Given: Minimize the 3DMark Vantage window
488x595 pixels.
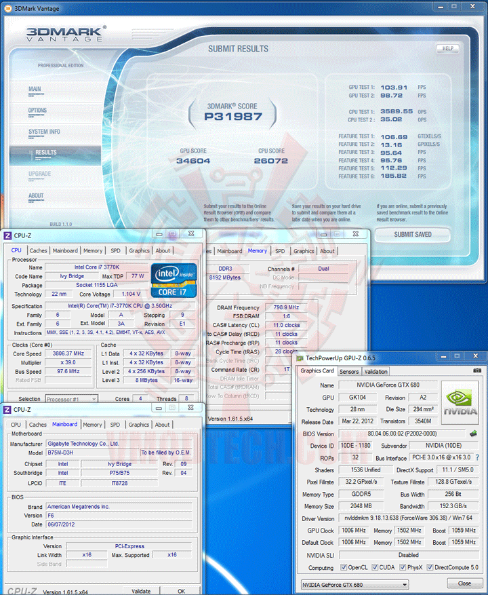Looking at the screenshot, I should click(441, 7).
